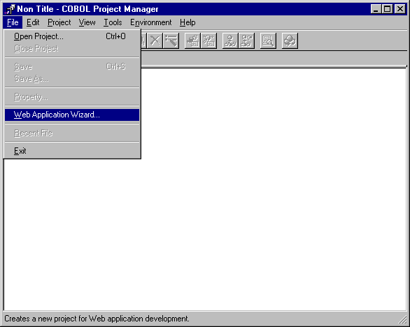
Task: Click status bar text 'Creates a new project for Web application development.'
Action: click(97, 319)
